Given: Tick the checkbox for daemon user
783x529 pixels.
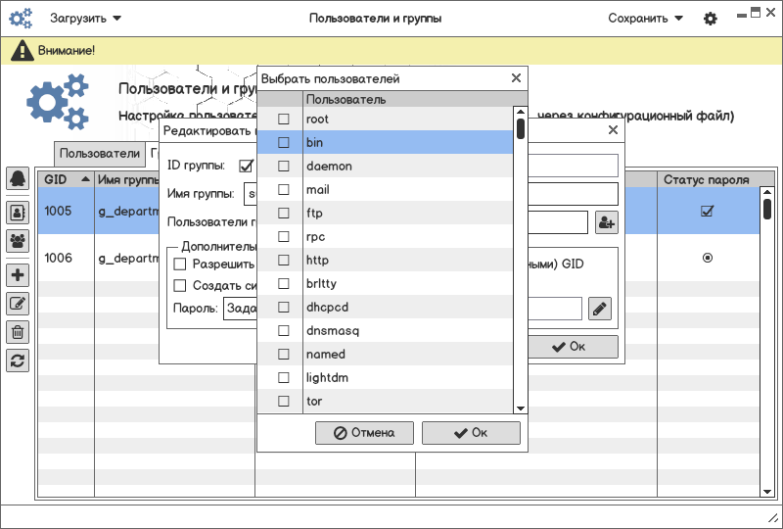Looking at the screenshot, I should pos(284,167).
